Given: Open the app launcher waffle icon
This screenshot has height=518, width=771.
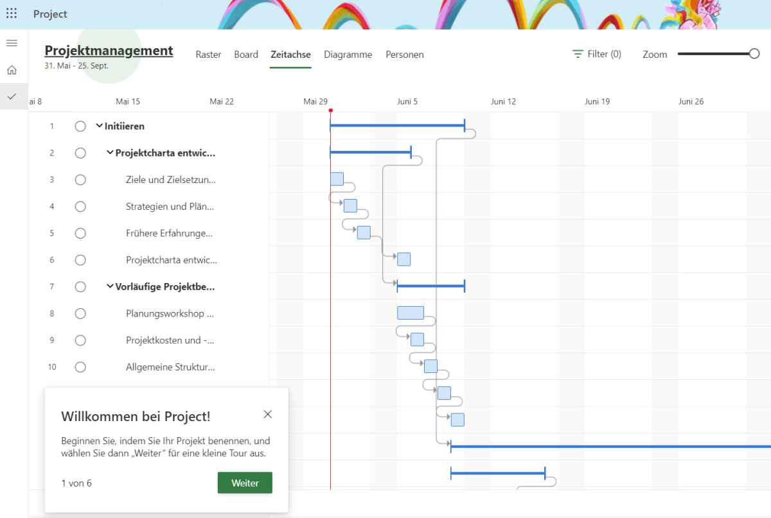Looking at the screenshot, I should tap(12, 13).
